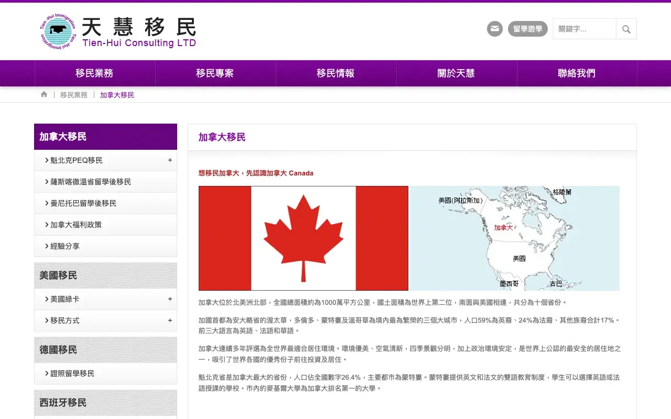
Task: Open the email envelope icon
Action: [495, 29]
